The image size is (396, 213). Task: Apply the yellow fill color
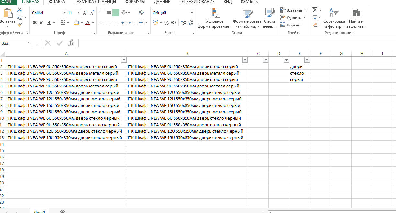(x=77, y=23)
